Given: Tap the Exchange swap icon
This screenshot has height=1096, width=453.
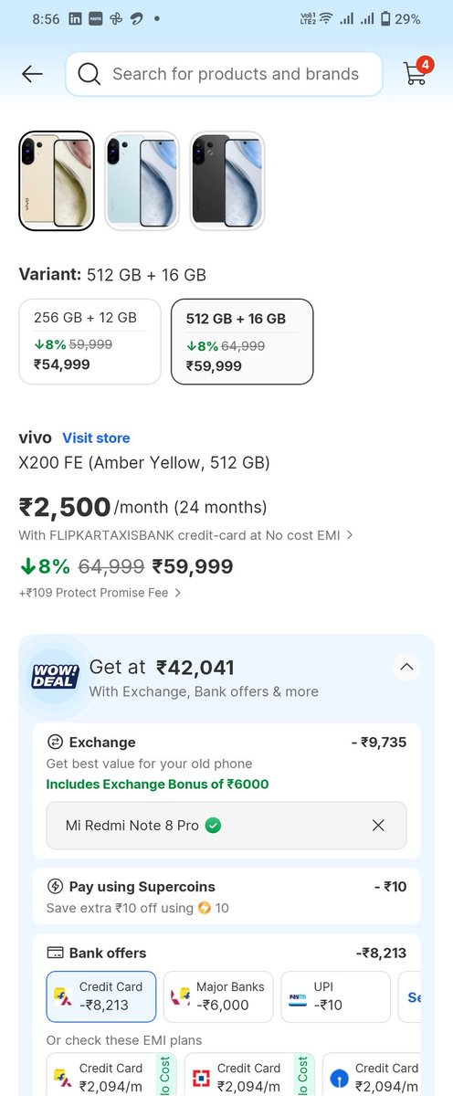Looking at the screenshot, I should [55, 743].
